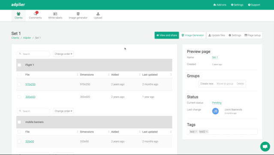Click Update files
274x155 pixels.
217,35
